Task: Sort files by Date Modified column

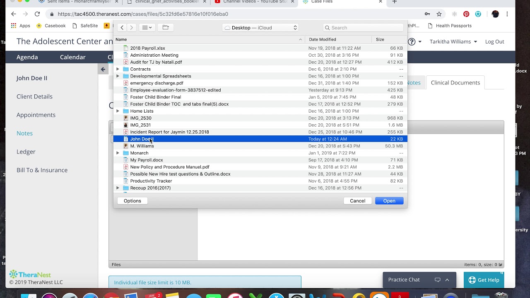Action: pyautogui.click(x=339, y=39)
